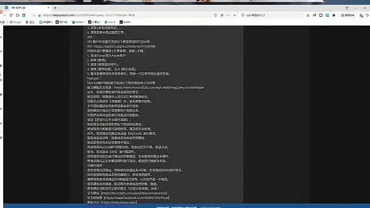Click the orange extension icon in toolbar
This screenshot has height=208, width=370.
pos(314,15)
